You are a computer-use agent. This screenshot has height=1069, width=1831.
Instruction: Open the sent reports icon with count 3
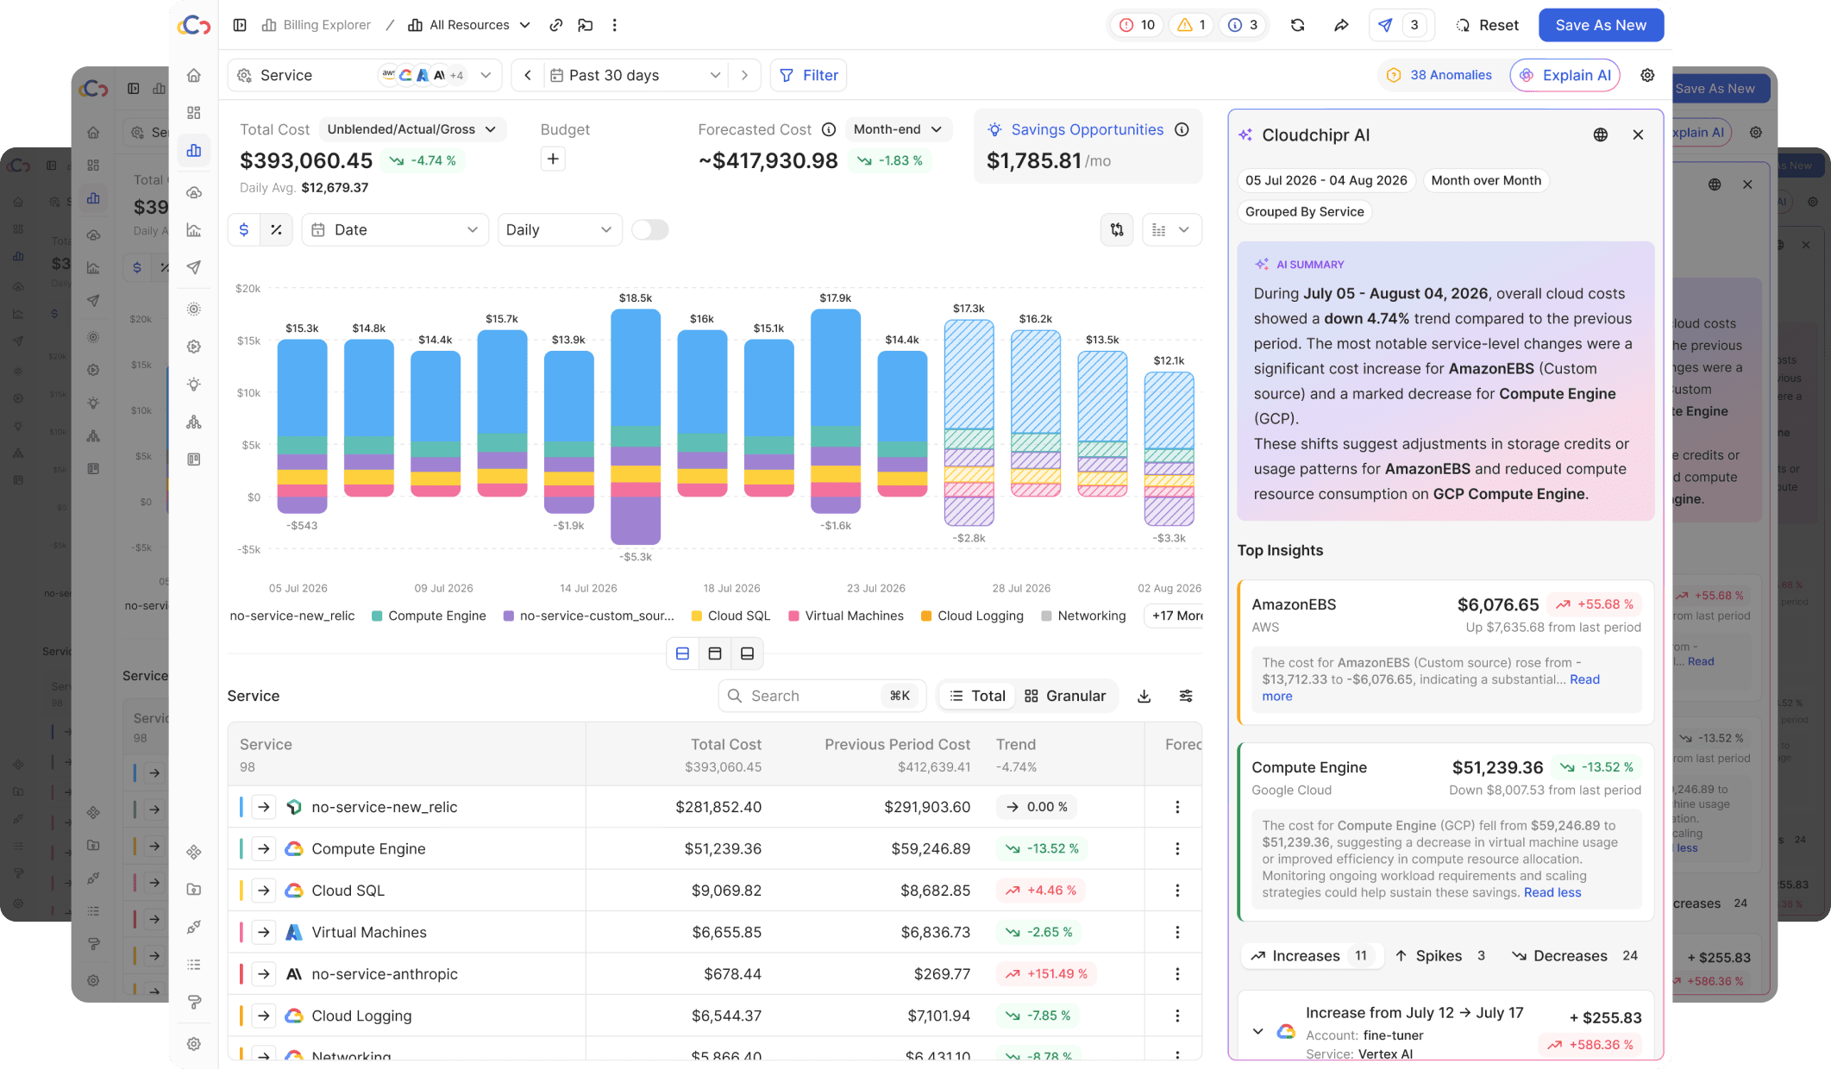[1401, 25]
